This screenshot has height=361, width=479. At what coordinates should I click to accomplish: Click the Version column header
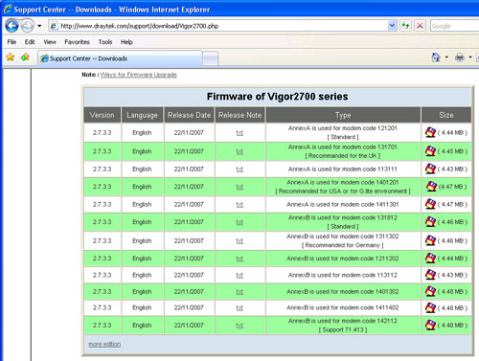click(x=103, y=115)
